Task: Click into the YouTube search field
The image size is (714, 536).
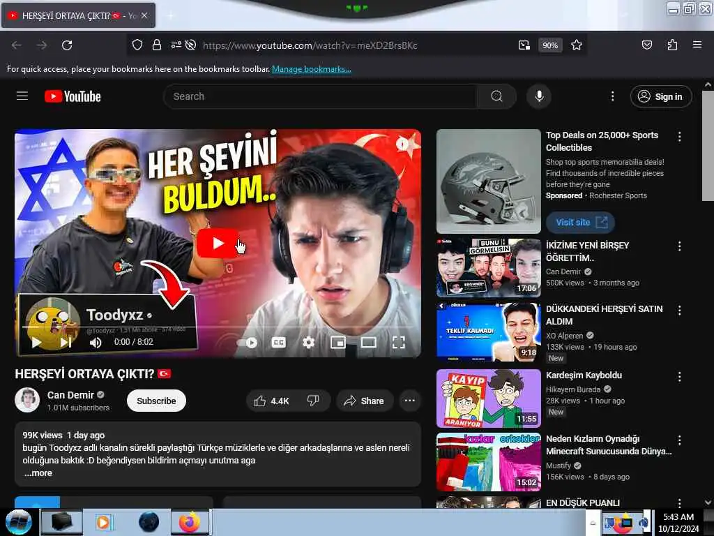Action: point(321,96)
